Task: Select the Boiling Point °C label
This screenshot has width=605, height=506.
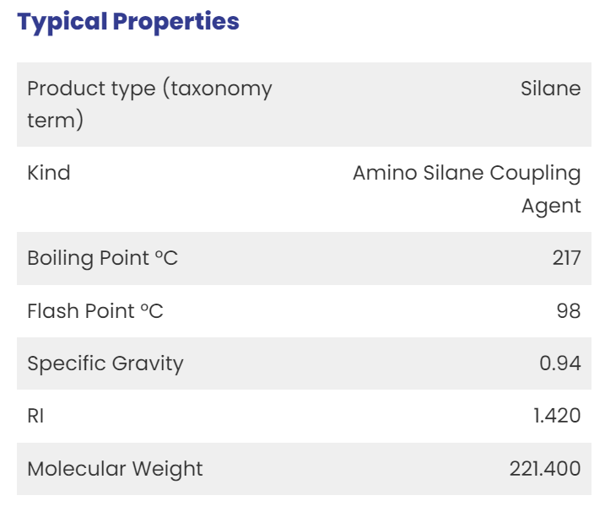Action: tap(103, 258)
